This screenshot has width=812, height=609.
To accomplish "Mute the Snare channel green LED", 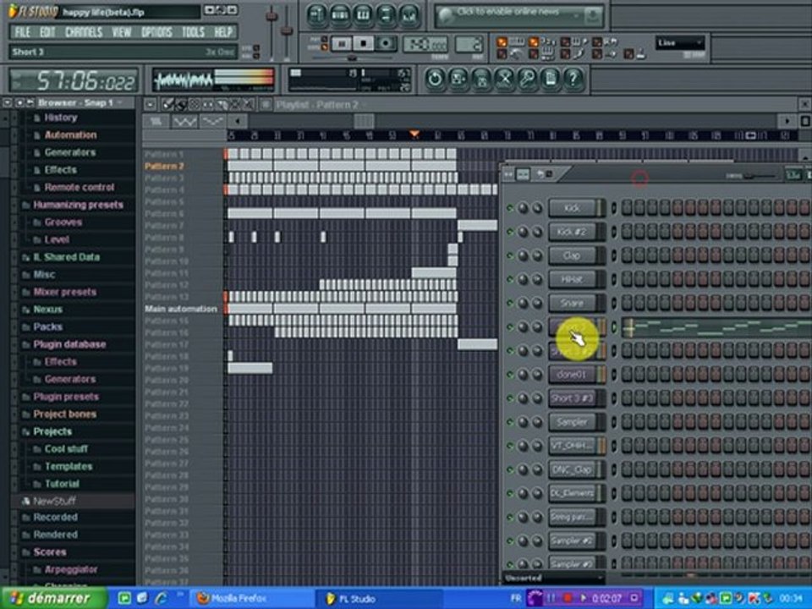I will pyautogui.click(x=509, y=303).
